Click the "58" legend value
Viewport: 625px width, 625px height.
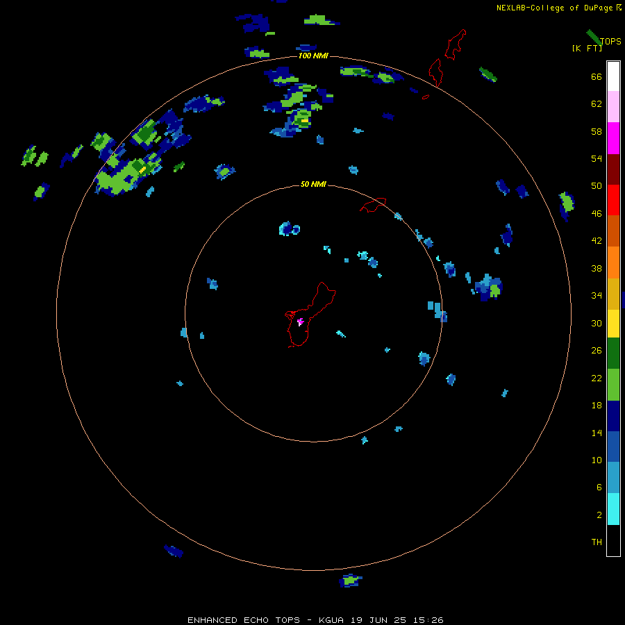coord(597,131)
